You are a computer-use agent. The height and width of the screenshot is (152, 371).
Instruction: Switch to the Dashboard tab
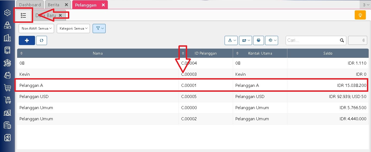[30, 5]
